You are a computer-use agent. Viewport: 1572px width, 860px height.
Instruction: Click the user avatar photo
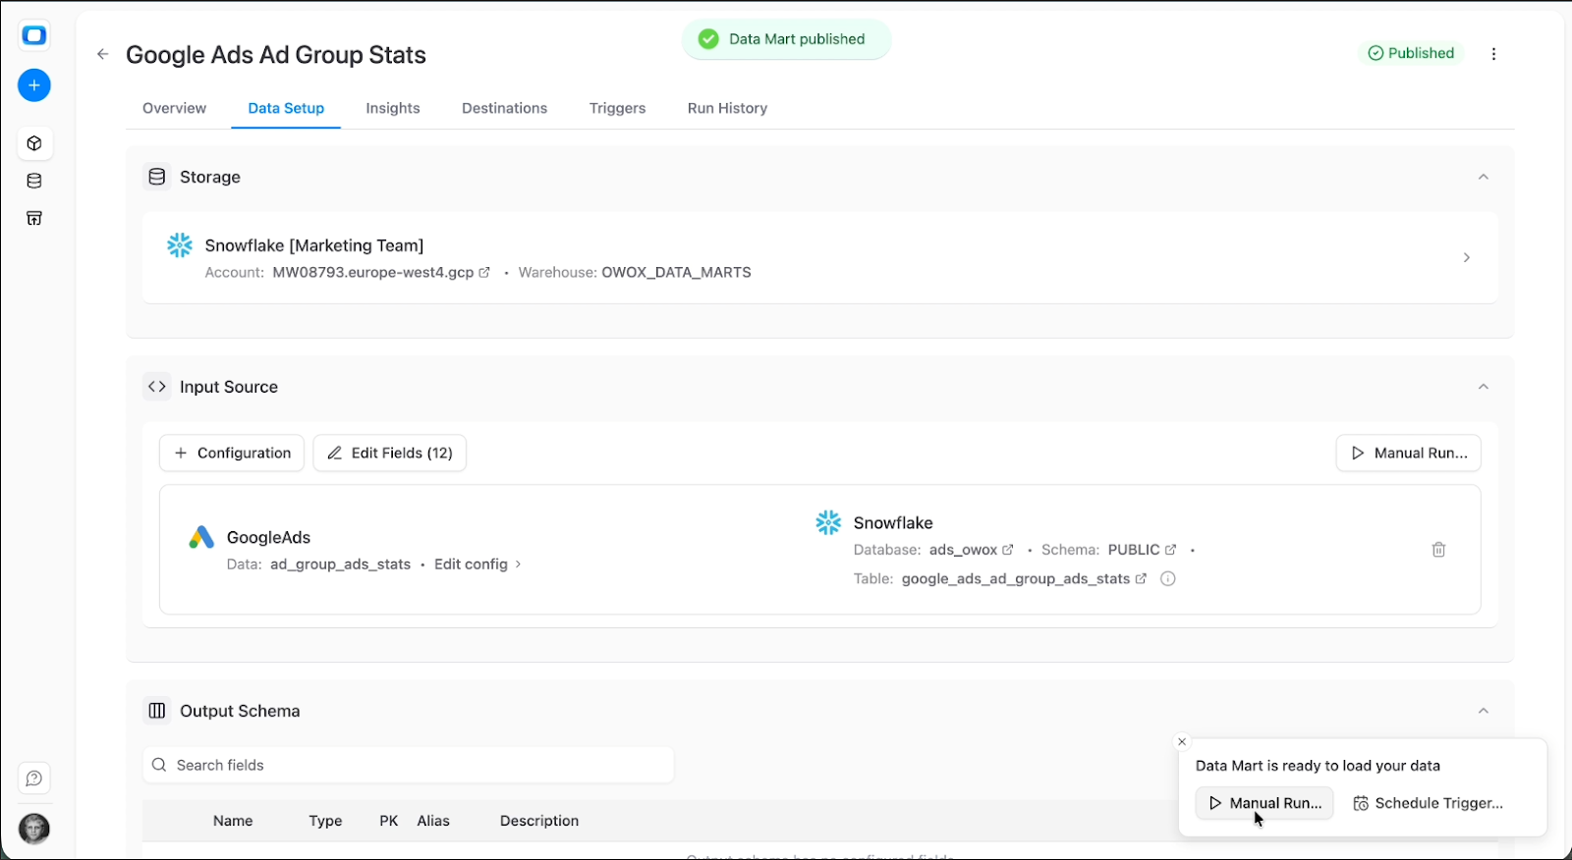34,829
